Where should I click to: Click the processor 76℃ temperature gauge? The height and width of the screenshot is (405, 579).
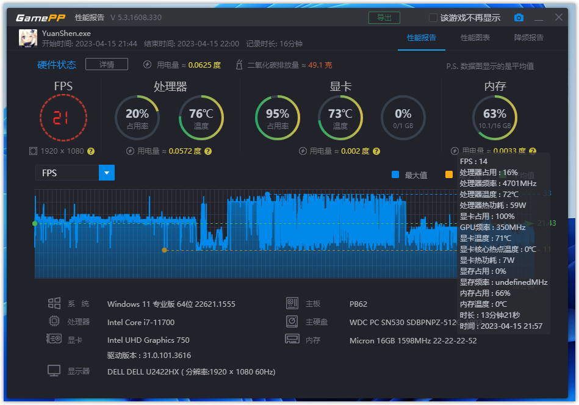[201, 118]
